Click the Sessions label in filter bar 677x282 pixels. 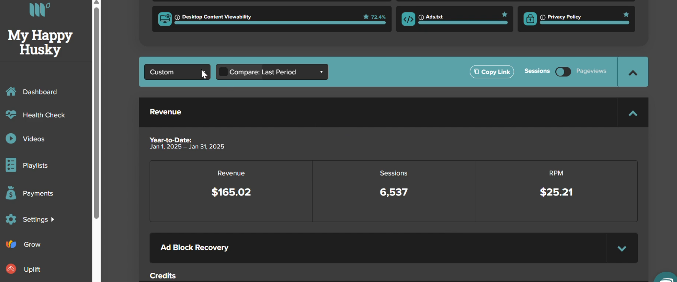click(537, 71)
